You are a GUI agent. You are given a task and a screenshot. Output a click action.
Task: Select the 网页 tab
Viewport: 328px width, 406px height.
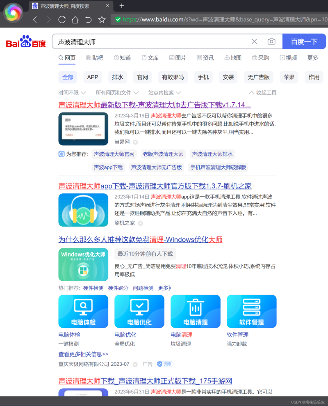click(x=67, y=58)
